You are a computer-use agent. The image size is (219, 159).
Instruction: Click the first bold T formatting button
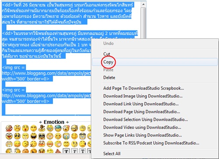(x=66, y=151)
